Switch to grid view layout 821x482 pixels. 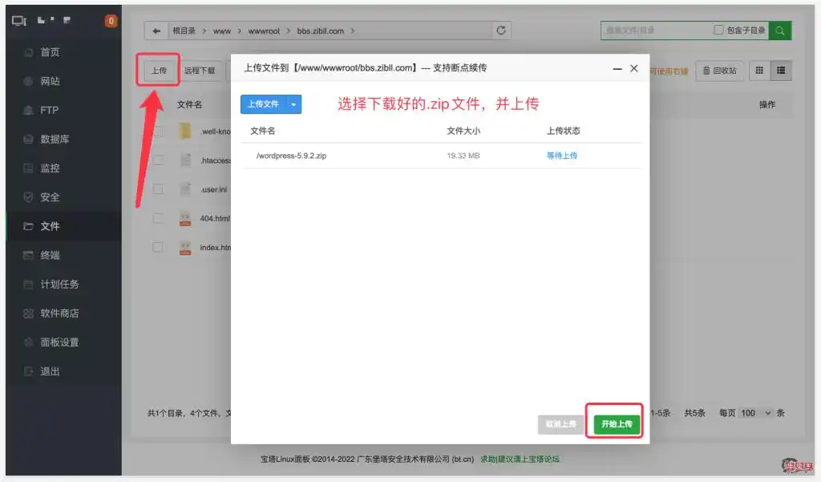click(759, 71)
